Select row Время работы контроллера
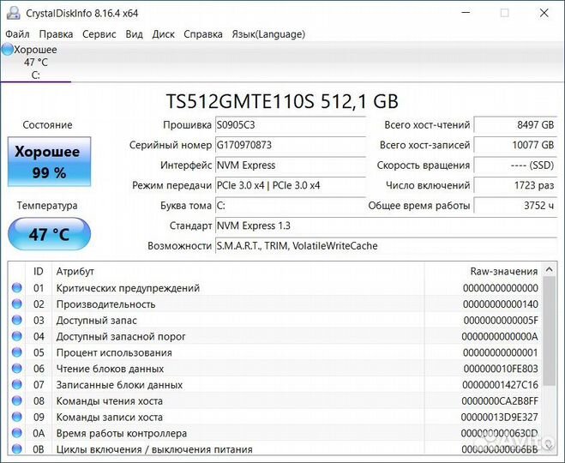The height and width of the screenshot is (463, 565). click(x=274, y=433)
